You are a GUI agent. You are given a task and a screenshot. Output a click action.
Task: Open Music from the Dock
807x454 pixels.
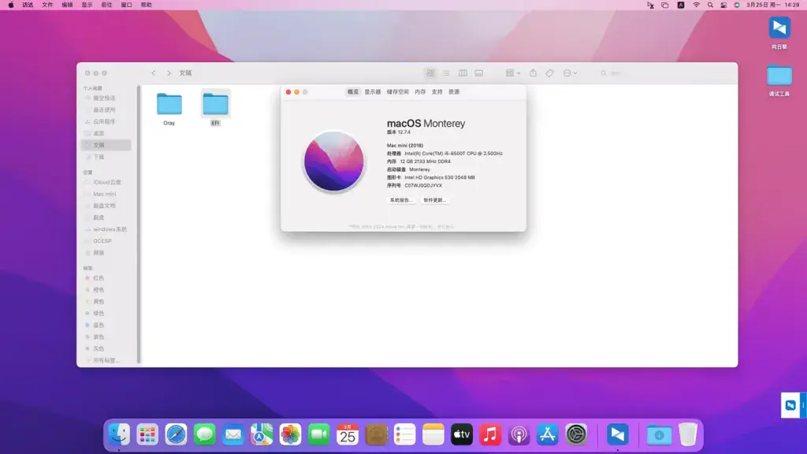[490, 434]
